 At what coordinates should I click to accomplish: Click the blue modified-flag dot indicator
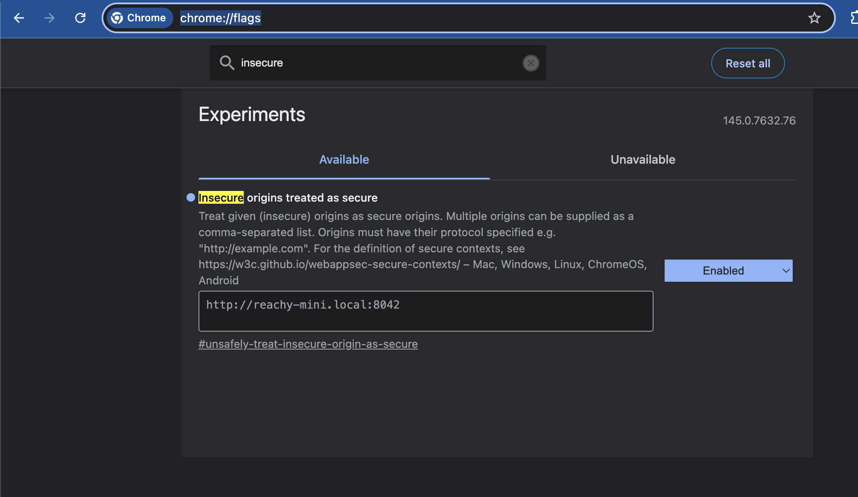pos(191,197)
